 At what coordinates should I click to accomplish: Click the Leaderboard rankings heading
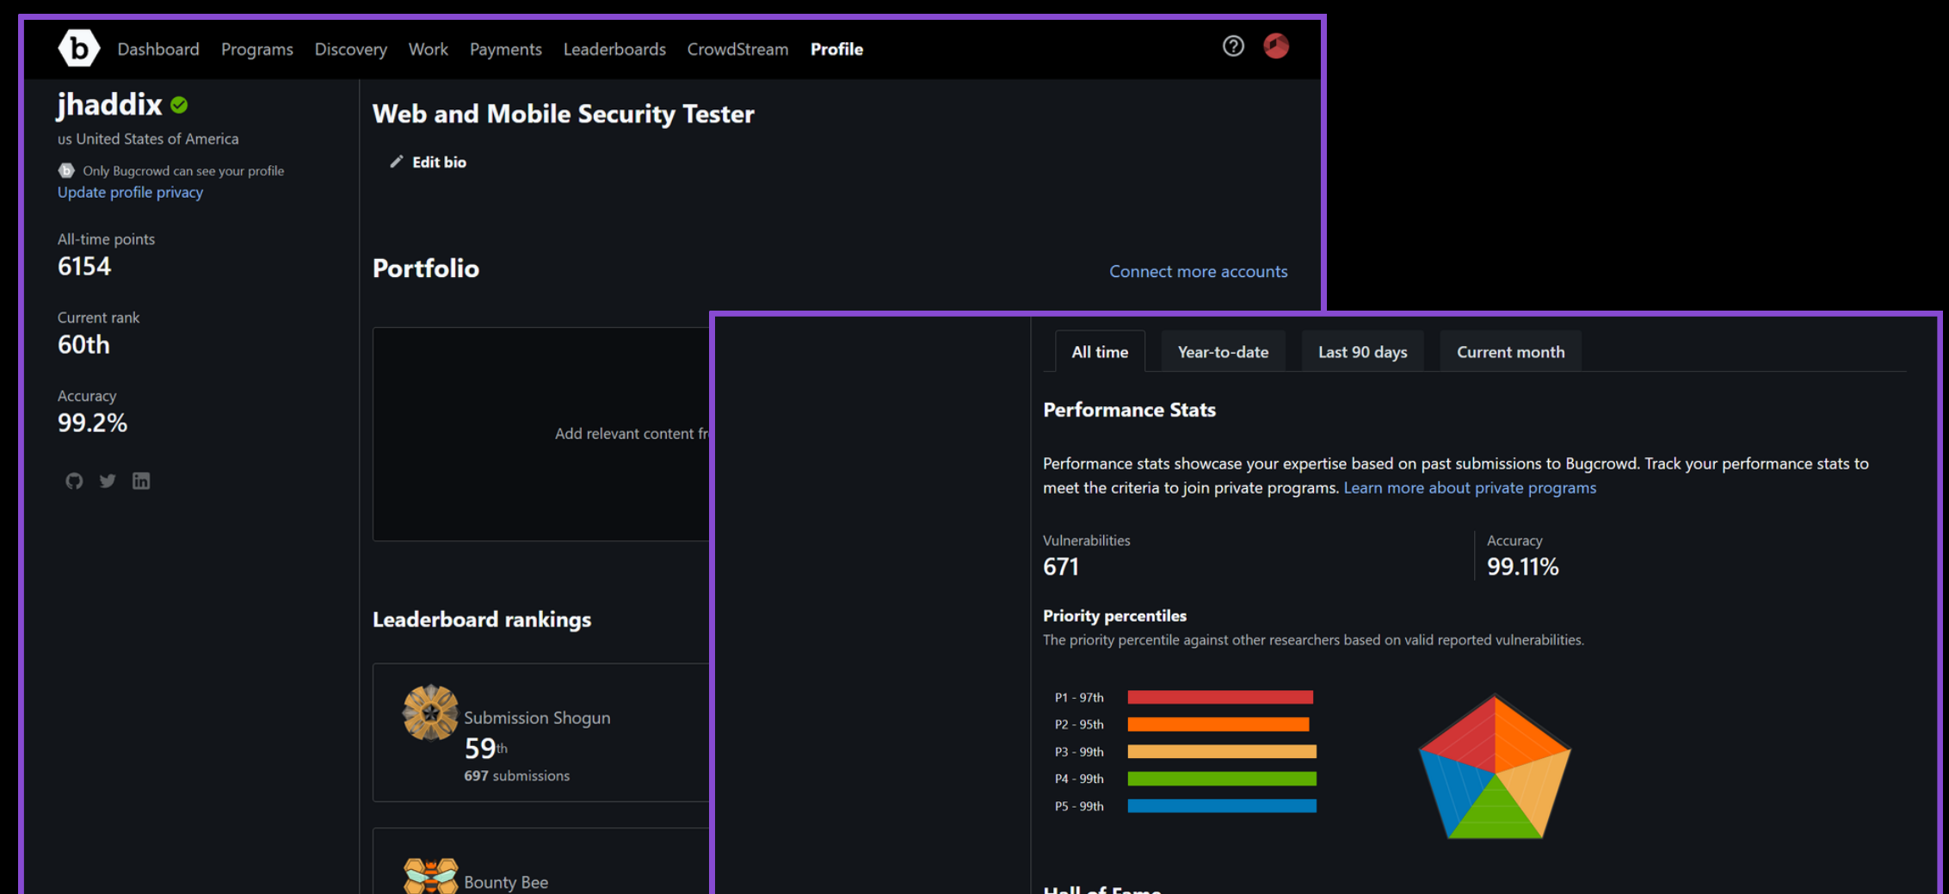click(482, 620)
